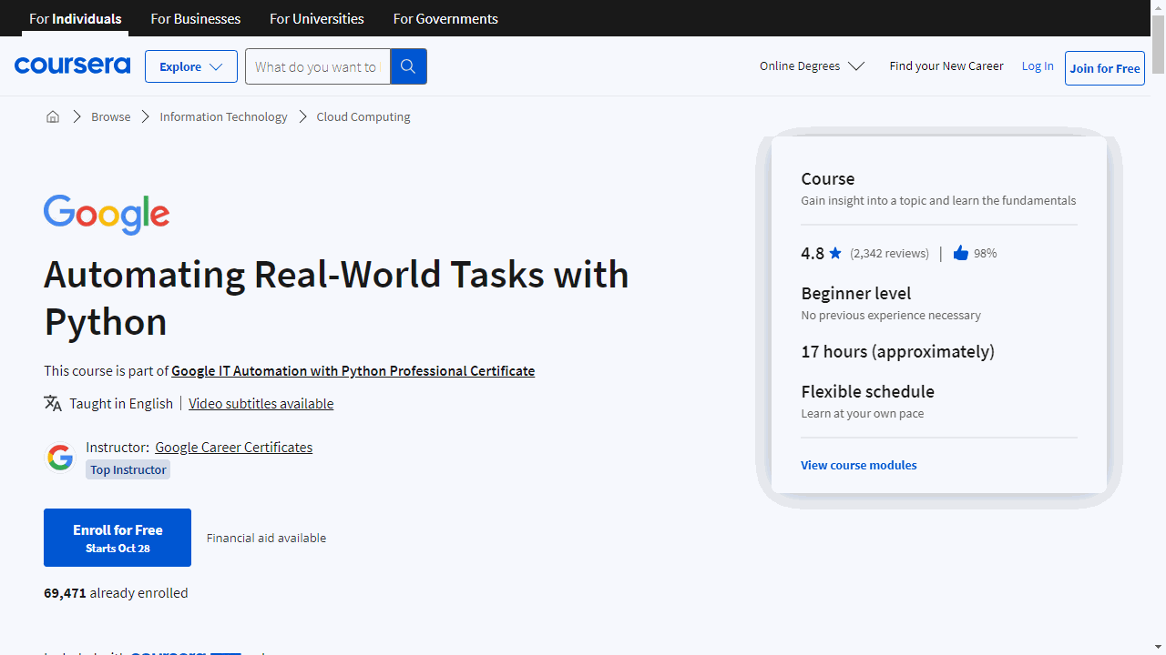Open the Online Degrees dropdown

[x=811, y=65]
